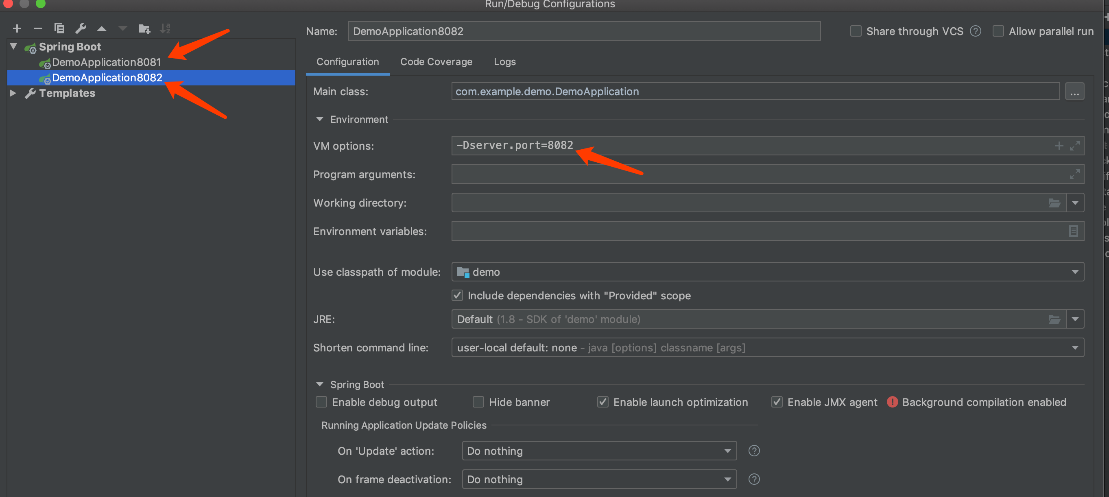
Task: Switch to the Code Coverage tab
Action: tap(436, 61)
